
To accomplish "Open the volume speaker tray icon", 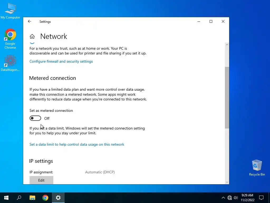I will pyautogui.click(x=236, y=198).
